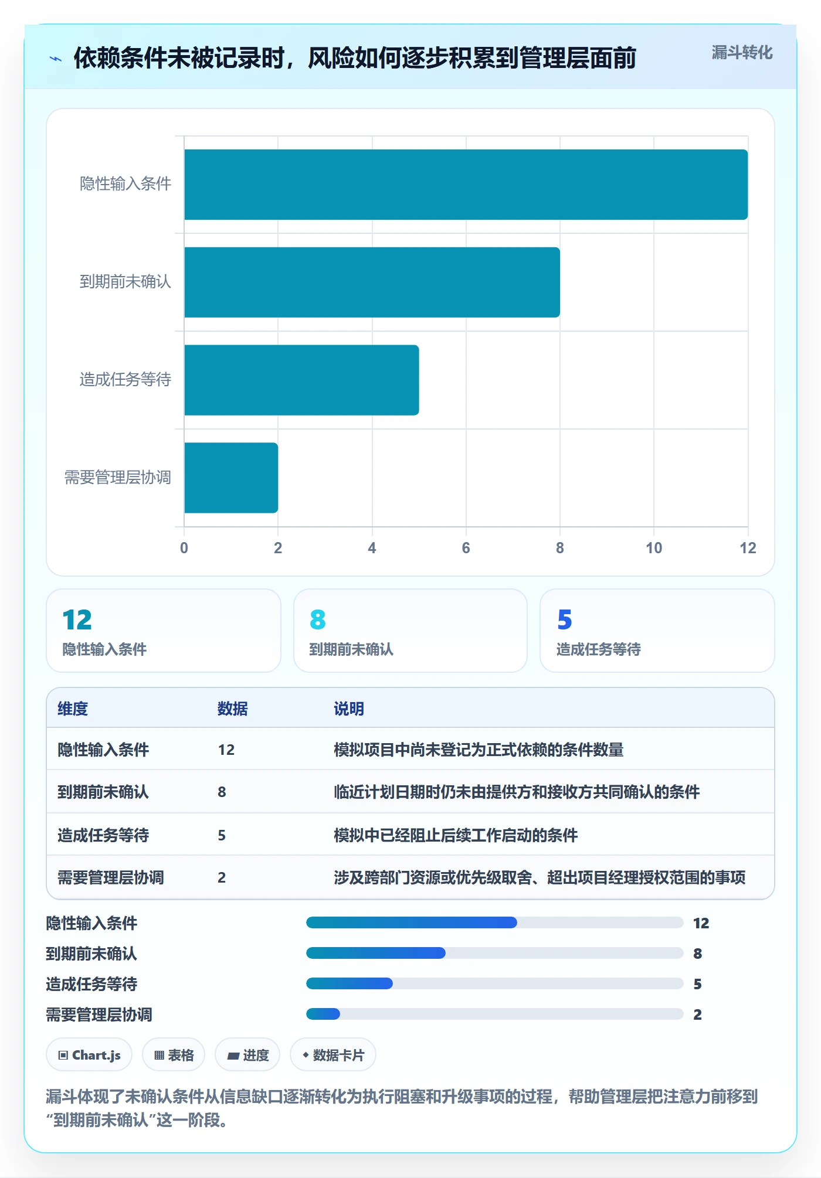Click the x-axis tick label 6
821x1178 pixels.
click(x=466, y=548)
